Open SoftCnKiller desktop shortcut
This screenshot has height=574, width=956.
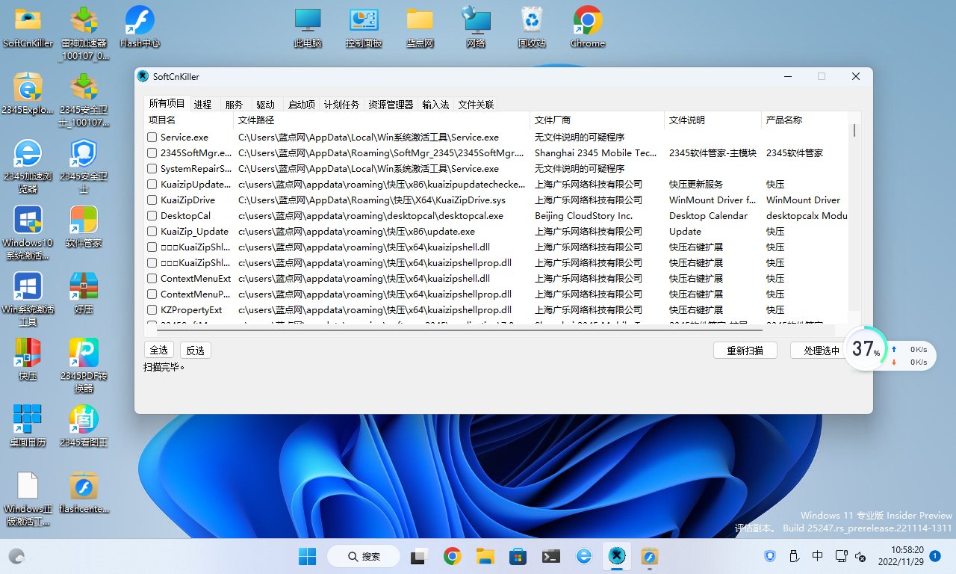pyautogui.click(x=28, y=28)
